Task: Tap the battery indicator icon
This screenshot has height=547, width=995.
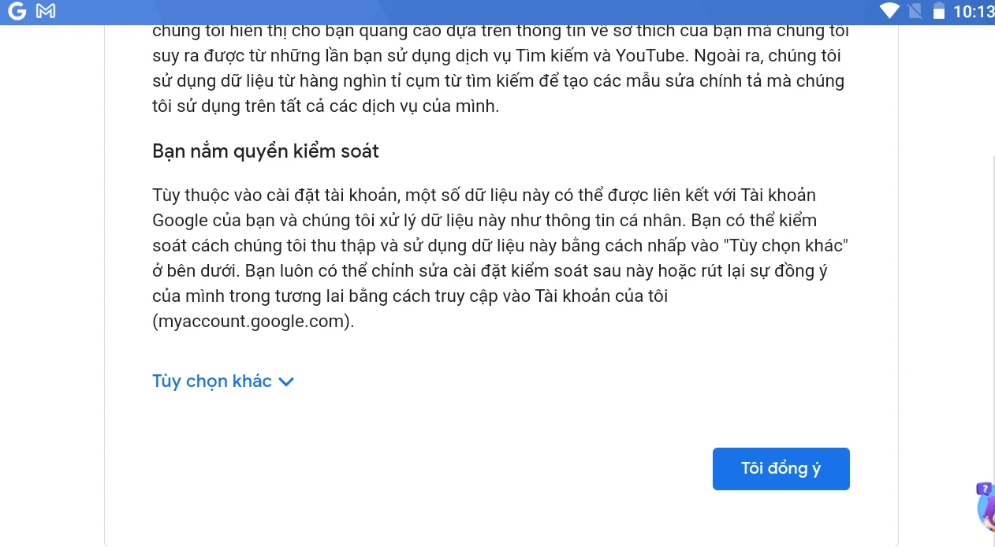Action: (938, 12)
